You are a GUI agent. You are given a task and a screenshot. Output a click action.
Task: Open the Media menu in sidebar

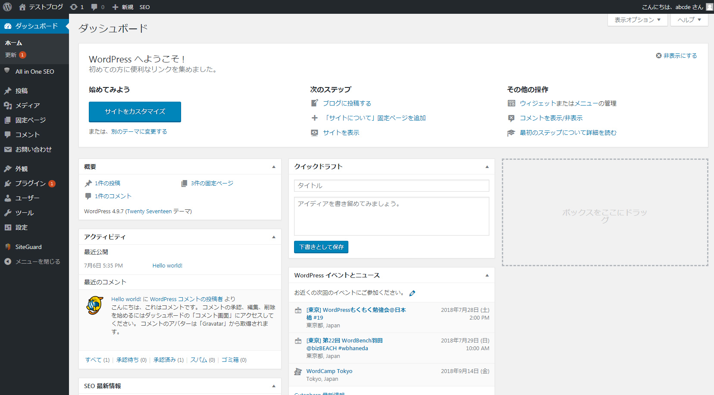(x=28, y=106)
